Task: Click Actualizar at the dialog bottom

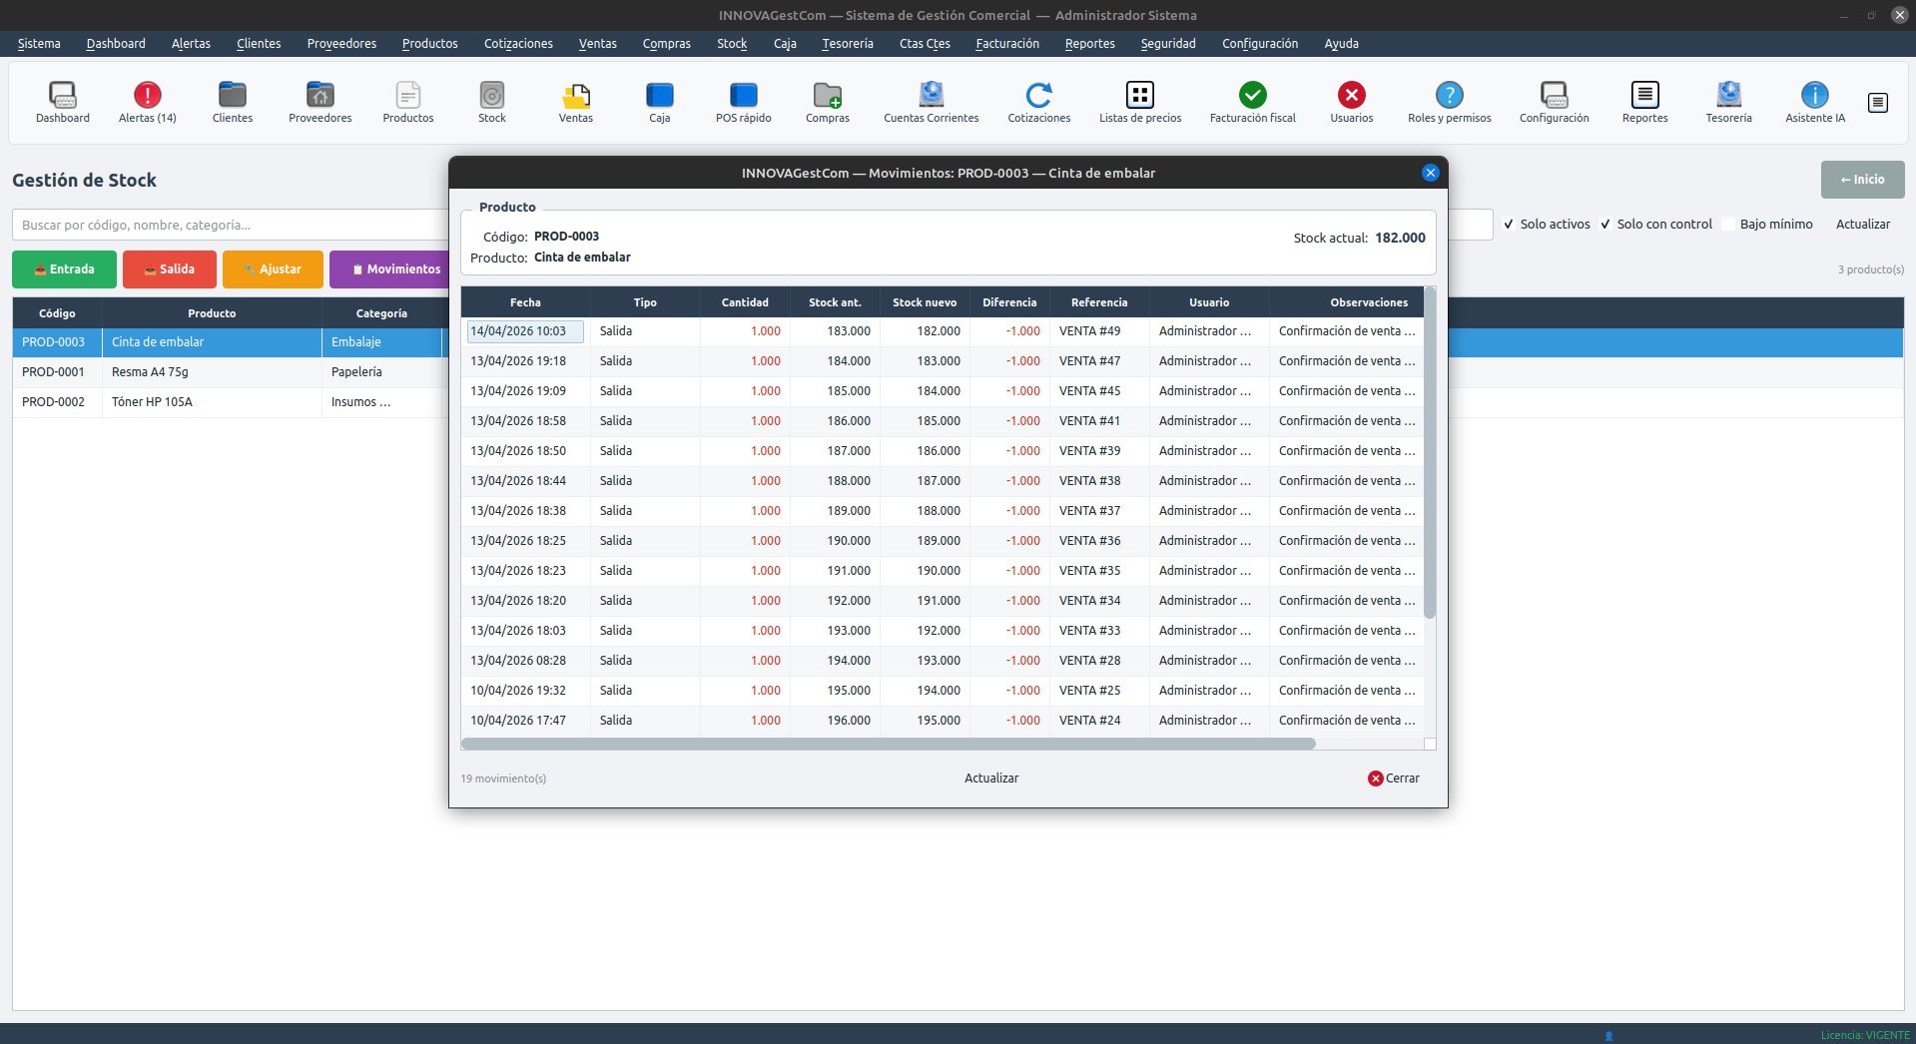Action: (x=991, y=779)
